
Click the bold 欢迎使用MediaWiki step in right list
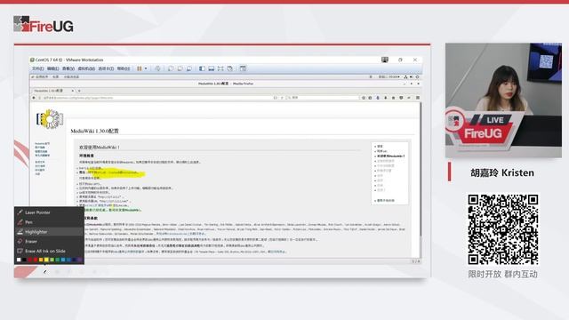coord(391,156)
